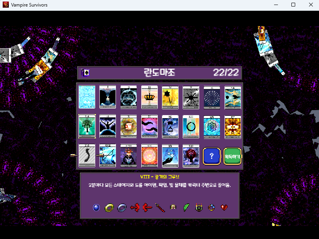
Task: Select highlighted arcana card VIII with the tree
Action: pos(87,126)
